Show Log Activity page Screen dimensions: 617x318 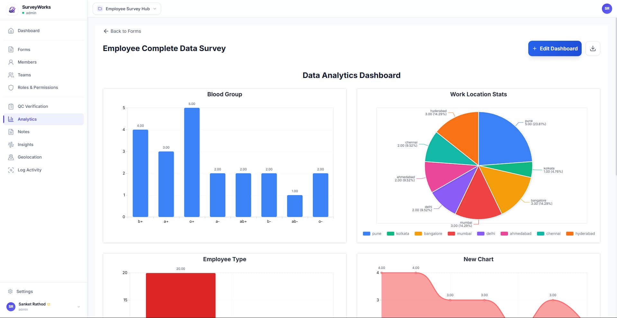click(43, 170)
